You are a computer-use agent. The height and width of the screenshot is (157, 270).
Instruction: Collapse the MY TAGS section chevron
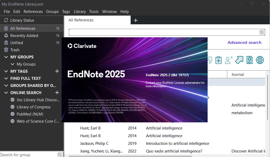pyautogui.click(x=6, y=71)
